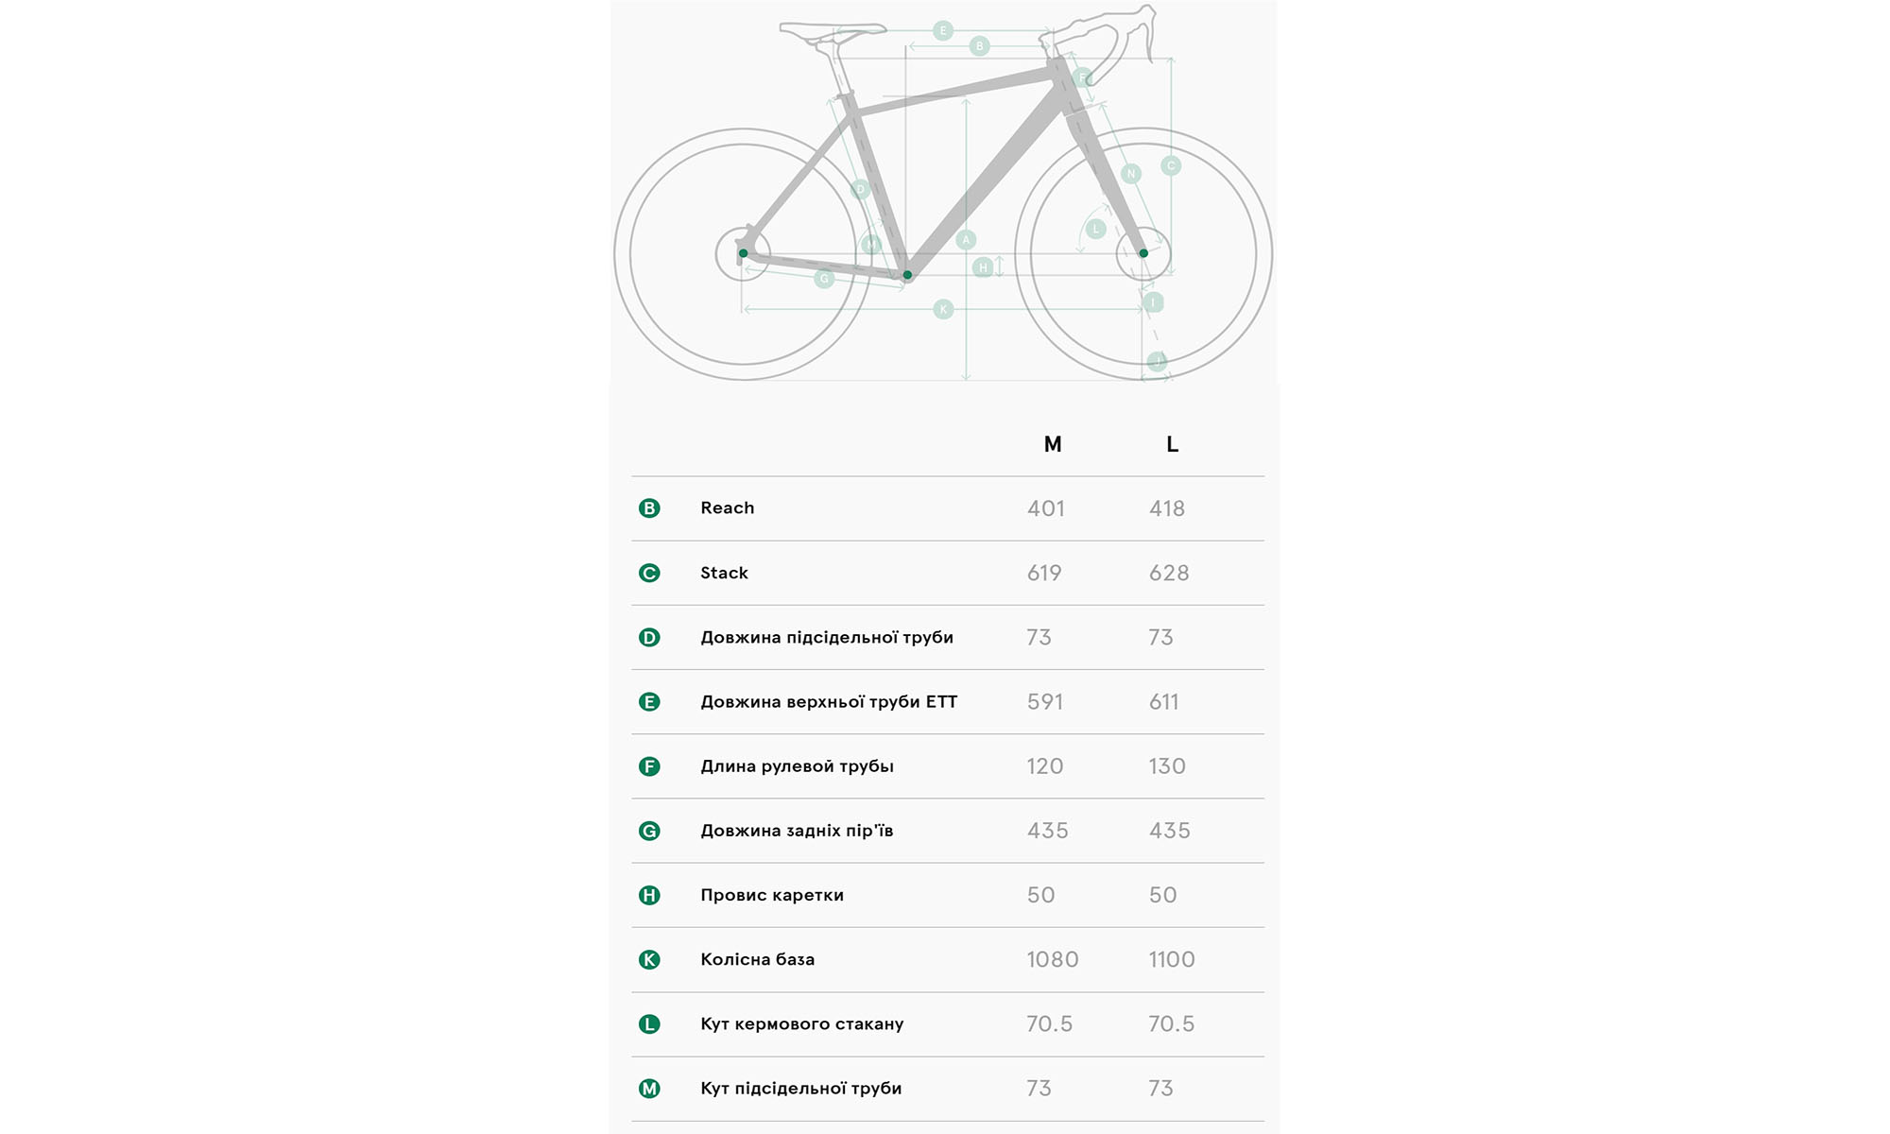Click the Длина рулевой трубы label

797,766
